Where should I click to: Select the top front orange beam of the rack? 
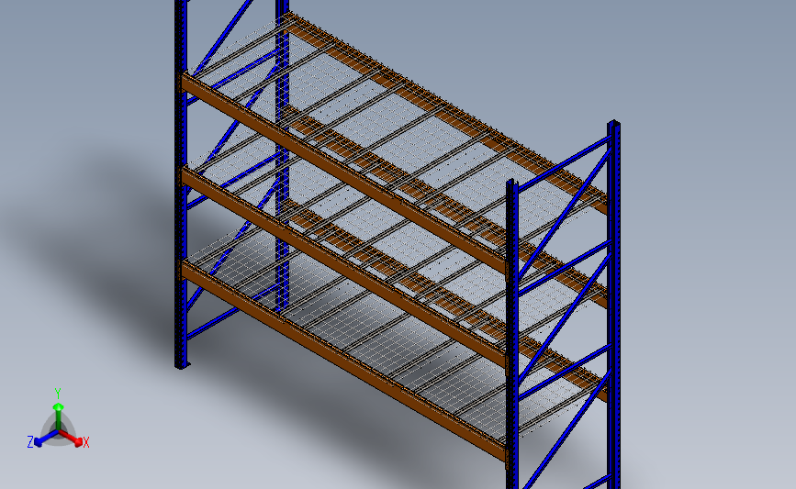[343, 173]
